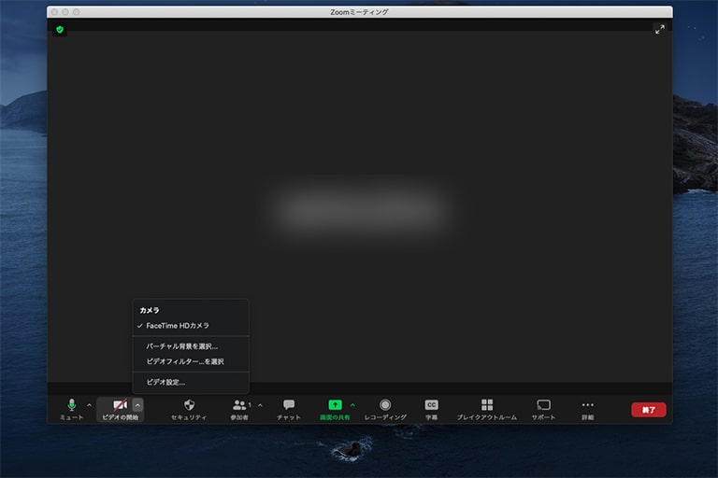
Task: Click the カメラ menu header text
Action: click(x=150, y=310)
